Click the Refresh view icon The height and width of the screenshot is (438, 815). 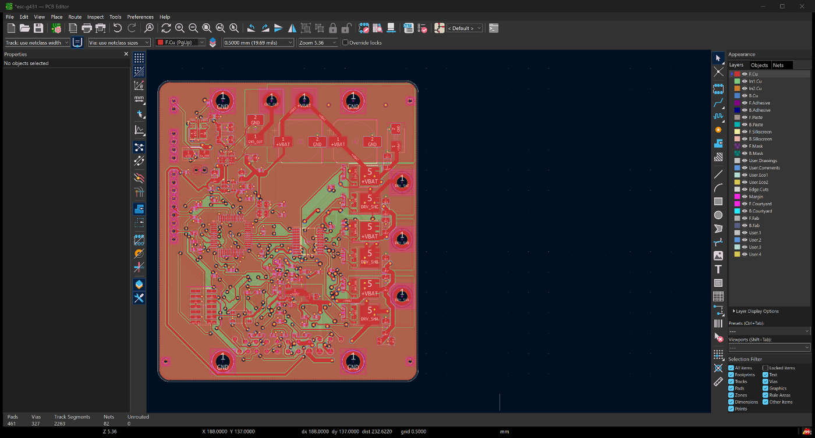point(166,28)
